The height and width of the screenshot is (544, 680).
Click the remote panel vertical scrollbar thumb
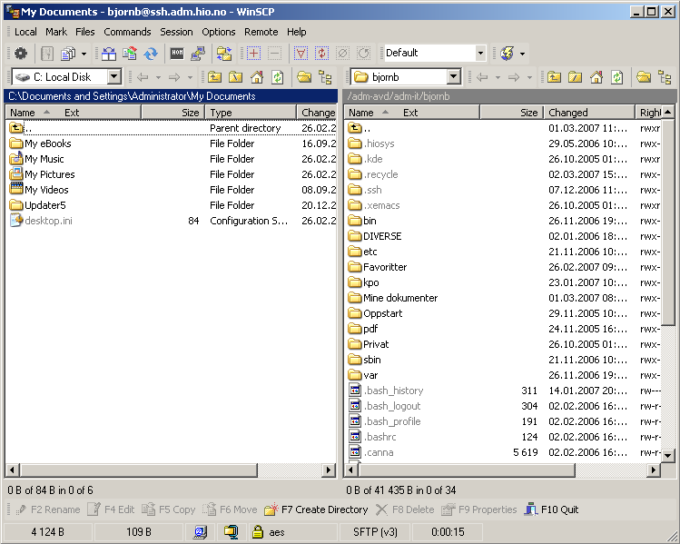pyautogui.click(x=668, y=222)
